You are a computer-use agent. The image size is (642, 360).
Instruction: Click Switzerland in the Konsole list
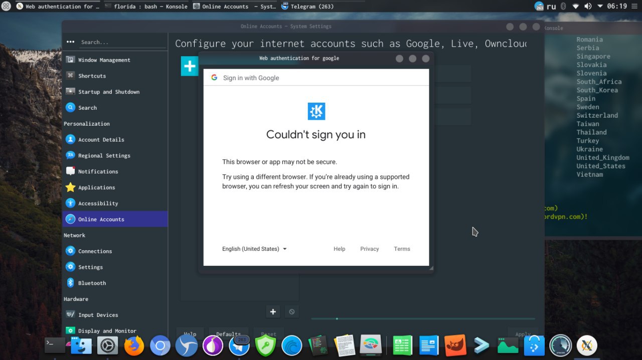597,116
